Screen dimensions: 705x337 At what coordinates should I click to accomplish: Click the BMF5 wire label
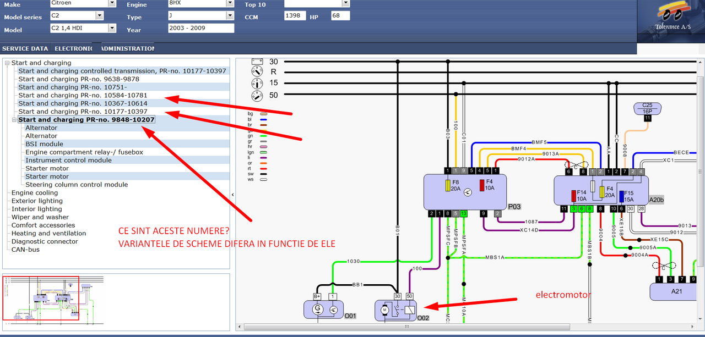pos(539,142)
